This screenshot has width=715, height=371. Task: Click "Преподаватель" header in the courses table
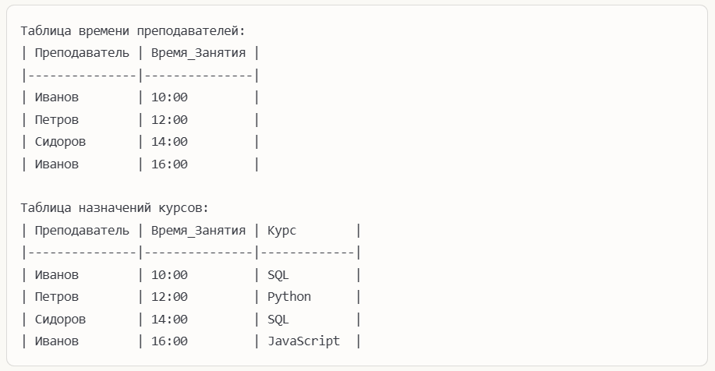point(82,231)
